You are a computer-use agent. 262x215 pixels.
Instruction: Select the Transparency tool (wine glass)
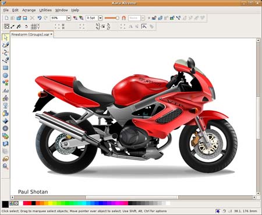point(5,105)
